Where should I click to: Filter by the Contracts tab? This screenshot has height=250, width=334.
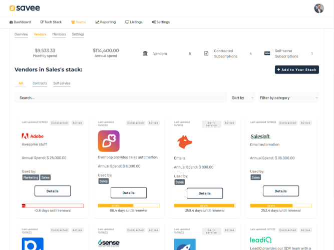click(40, 83)
